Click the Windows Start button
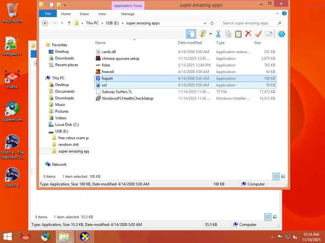 click(x=8, y=237)
